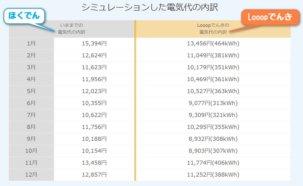Click the 4月 row label
Screen dimensions: 303x186
coord(31,79)
